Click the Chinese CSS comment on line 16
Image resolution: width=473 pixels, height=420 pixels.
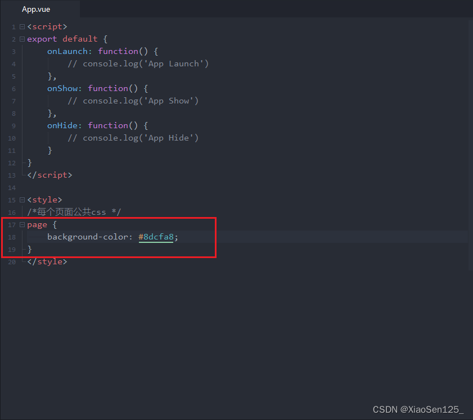(73, 212)
